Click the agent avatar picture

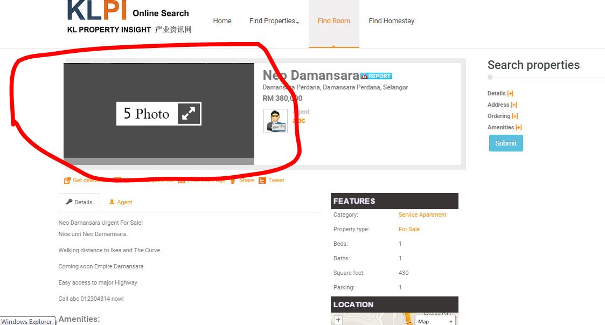pos(275,121)
